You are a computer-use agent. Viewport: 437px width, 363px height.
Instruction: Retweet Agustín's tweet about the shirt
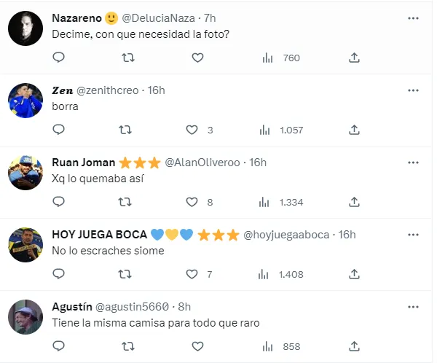click(x=126, y=346)
